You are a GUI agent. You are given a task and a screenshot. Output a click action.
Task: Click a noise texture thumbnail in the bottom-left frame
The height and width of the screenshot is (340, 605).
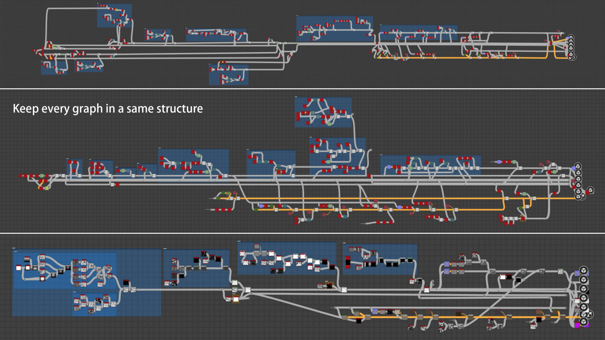pyautogui.click(x=75, y=263)
